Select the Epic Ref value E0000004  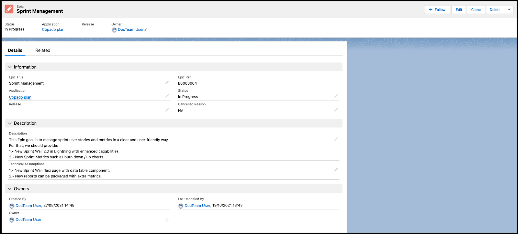pyautogui.click(x=187, y=83)
